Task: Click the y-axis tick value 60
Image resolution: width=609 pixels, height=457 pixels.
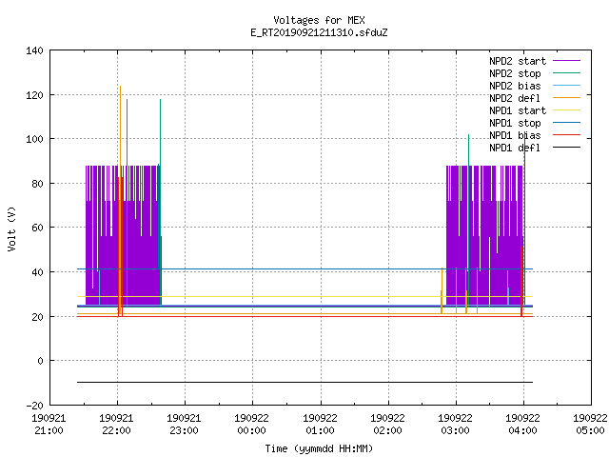Action: 37,228
